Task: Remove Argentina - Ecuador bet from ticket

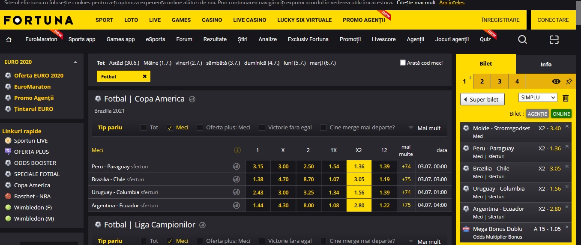Action: click(567, 206)
